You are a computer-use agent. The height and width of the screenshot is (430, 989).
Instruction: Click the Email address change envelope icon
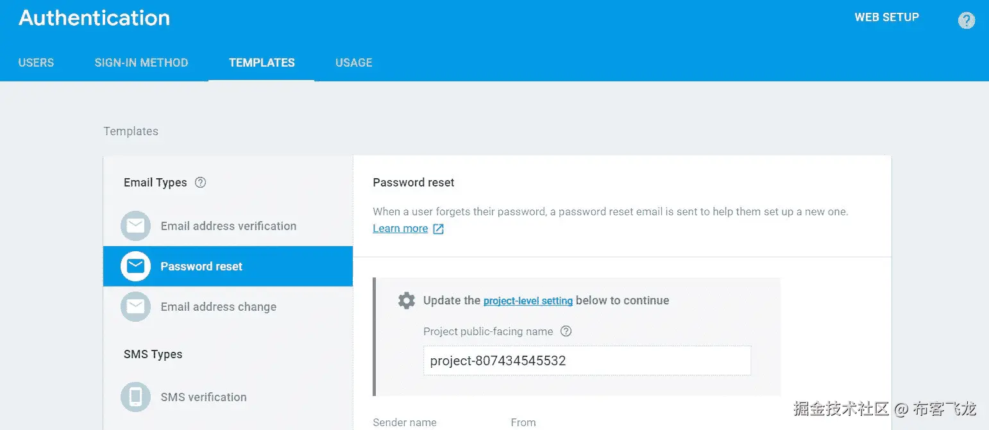(135, 307)
